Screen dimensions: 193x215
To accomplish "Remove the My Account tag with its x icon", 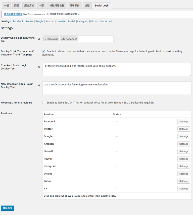I will click(x=62, y=39).
